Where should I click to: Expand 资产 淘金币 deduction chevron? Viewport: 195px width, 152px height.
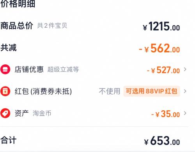(185, 113)
